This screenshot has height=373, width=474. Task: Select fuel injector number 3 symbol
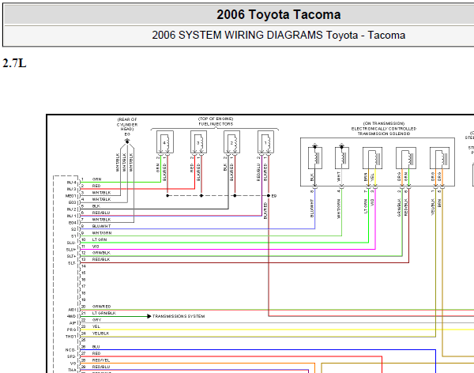click(198, 142)
